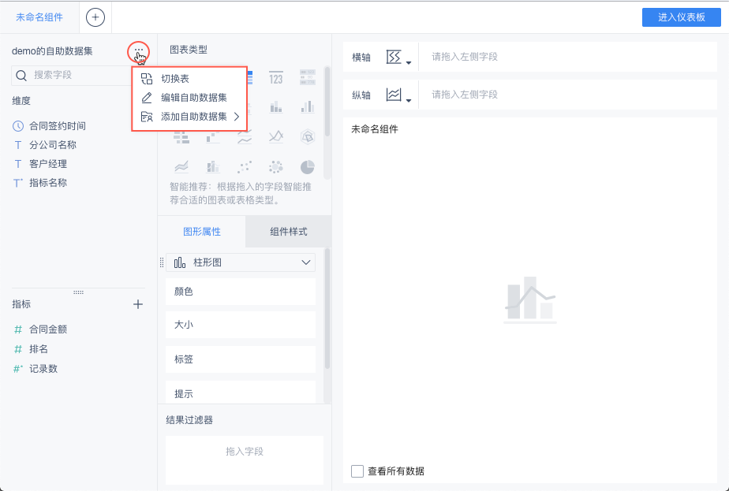Click the 纵轴 field drop zone
Image resolution: width=729 pixels, height=491 pixels.
568,95
